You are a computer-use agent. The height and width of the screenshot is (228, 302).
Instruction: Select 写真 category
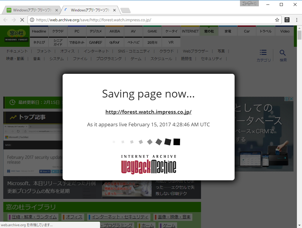pos(221,51)
